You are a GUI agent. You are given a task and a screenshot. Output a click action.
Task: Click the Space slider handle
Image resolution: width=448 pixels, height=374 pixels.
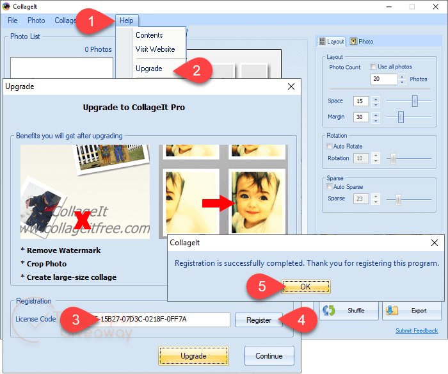415,101
